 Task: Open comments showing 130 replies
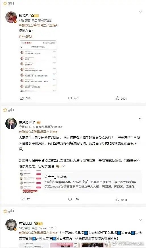73,199
